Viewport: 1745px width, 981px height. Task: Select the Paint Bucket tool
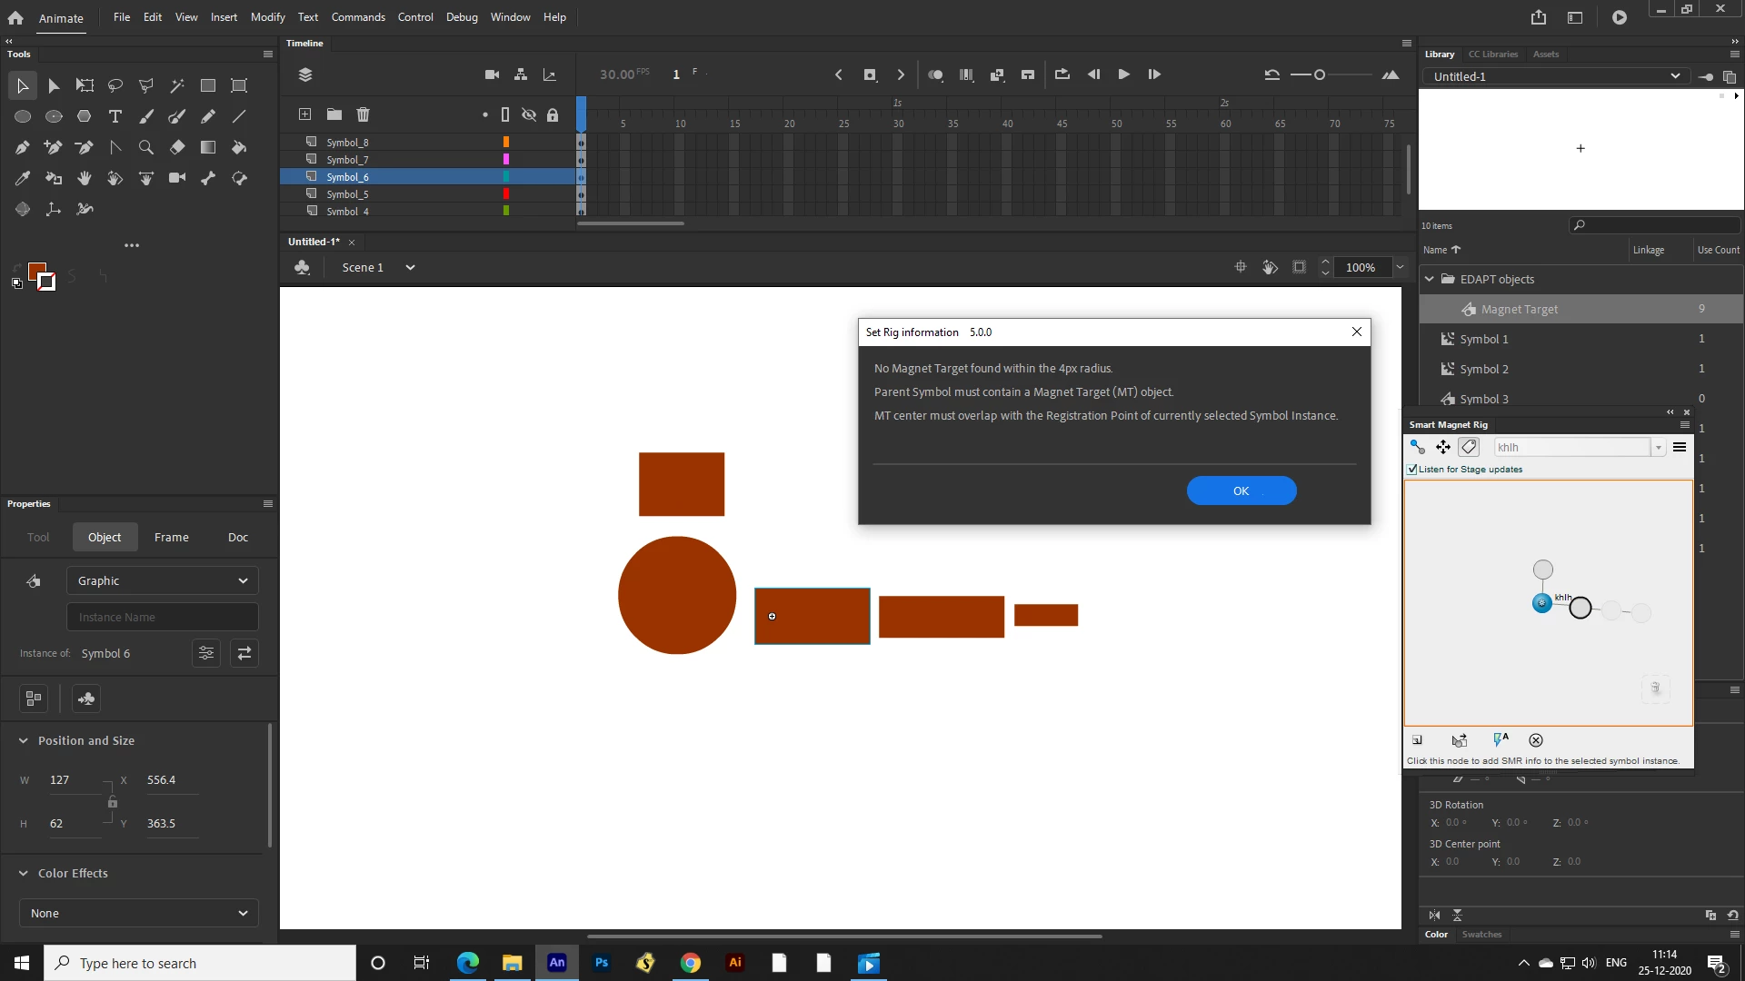[x=239, y=147]
